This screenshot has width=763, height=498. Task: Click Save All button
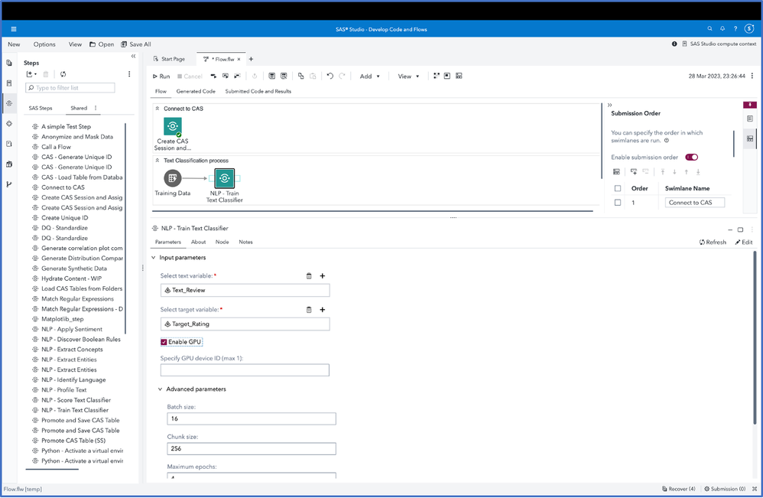pos(136,44)
